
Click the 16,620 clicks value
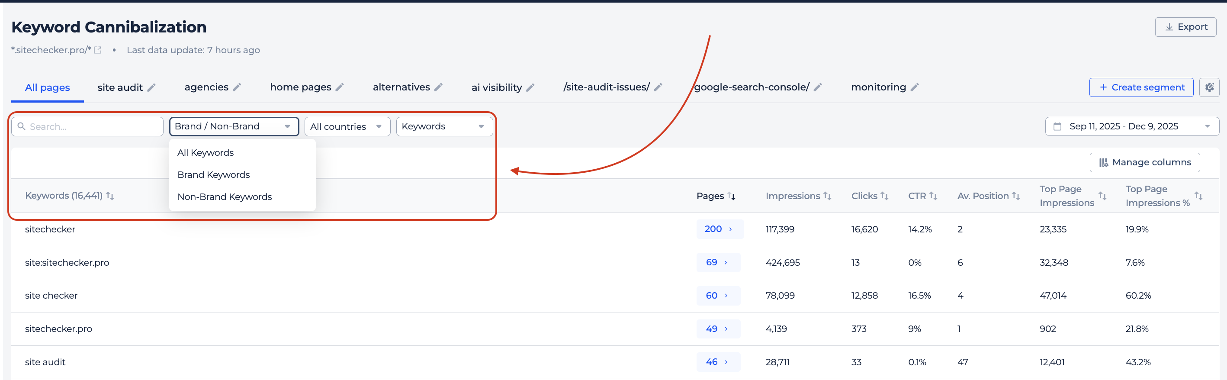pyautogui.click(x=864, y=229)
